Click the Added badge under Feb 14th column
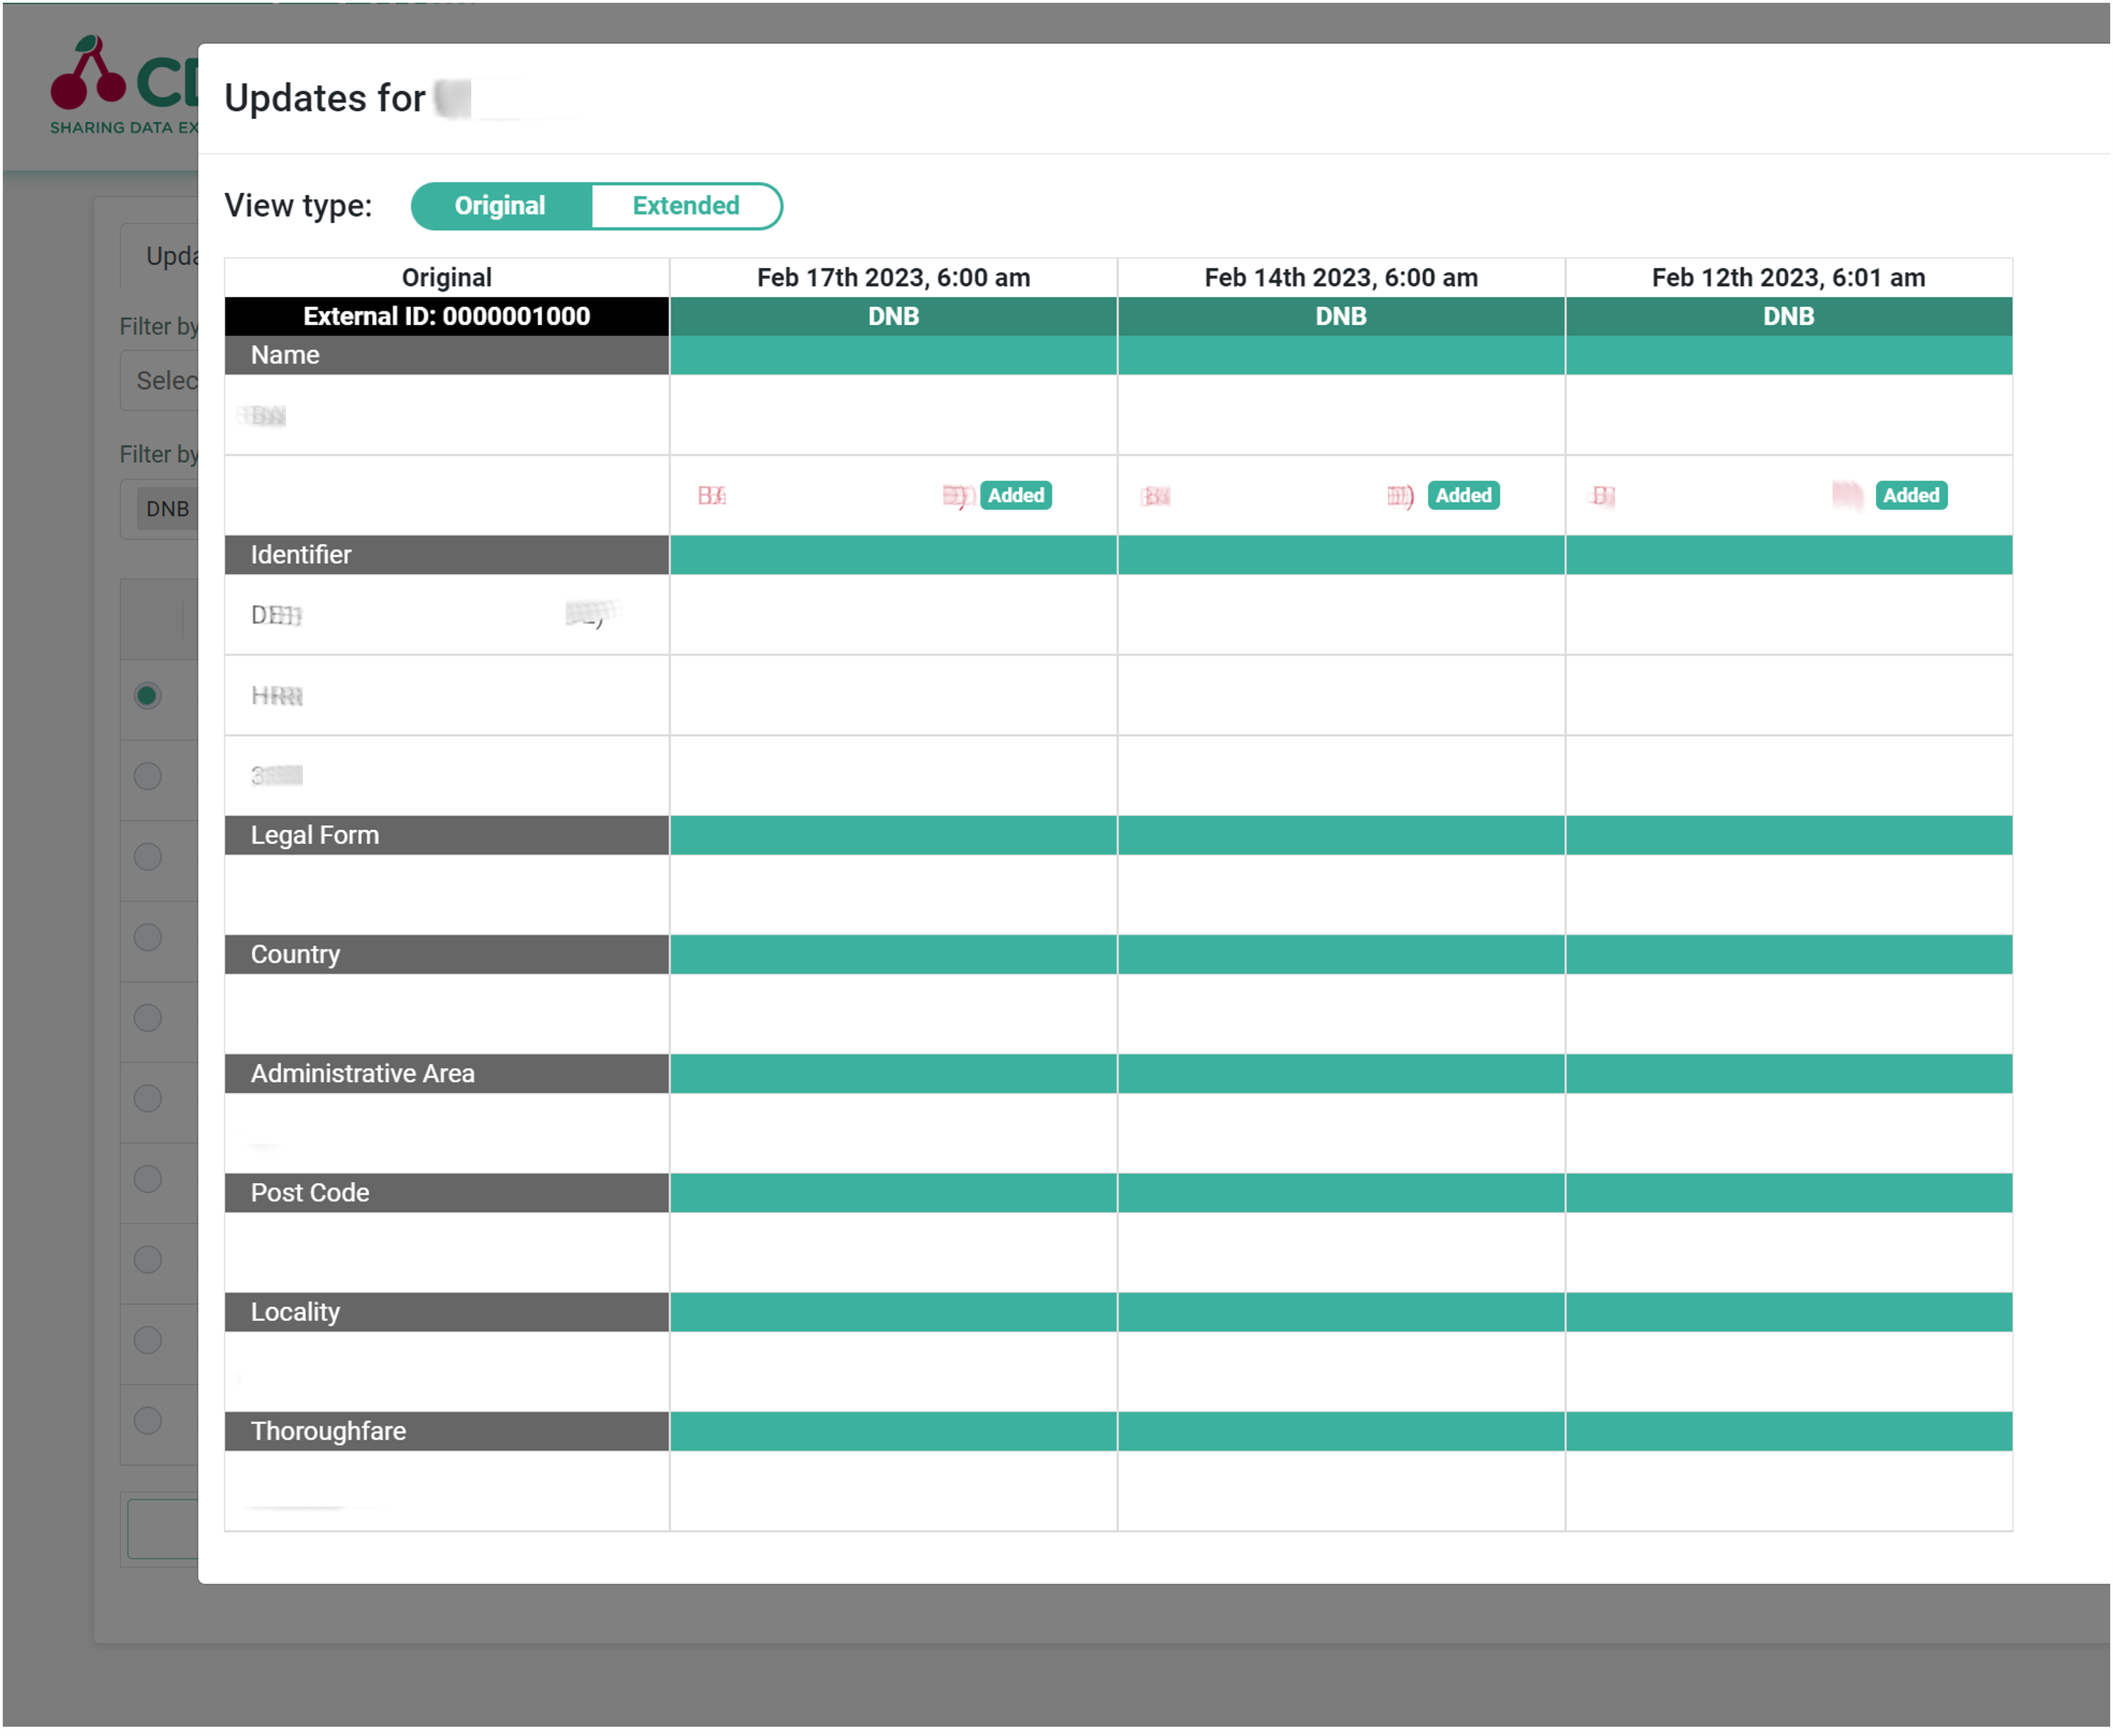This screenshot has width=2113, height=1736. click(1464, 496)
